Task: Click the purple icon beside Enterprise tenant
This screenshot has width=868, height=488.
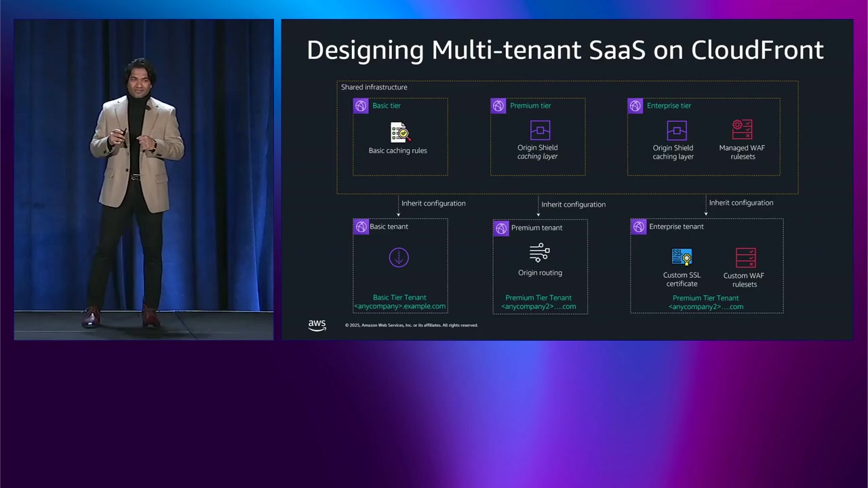Action: (639, 227)
